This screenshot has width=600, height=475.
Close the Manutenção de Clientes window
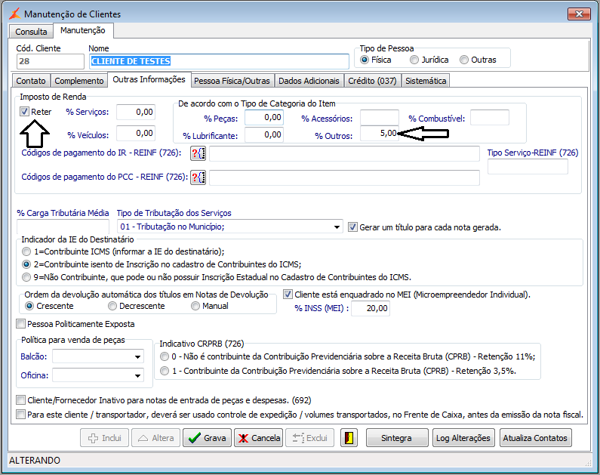click(x=579, y=14)
